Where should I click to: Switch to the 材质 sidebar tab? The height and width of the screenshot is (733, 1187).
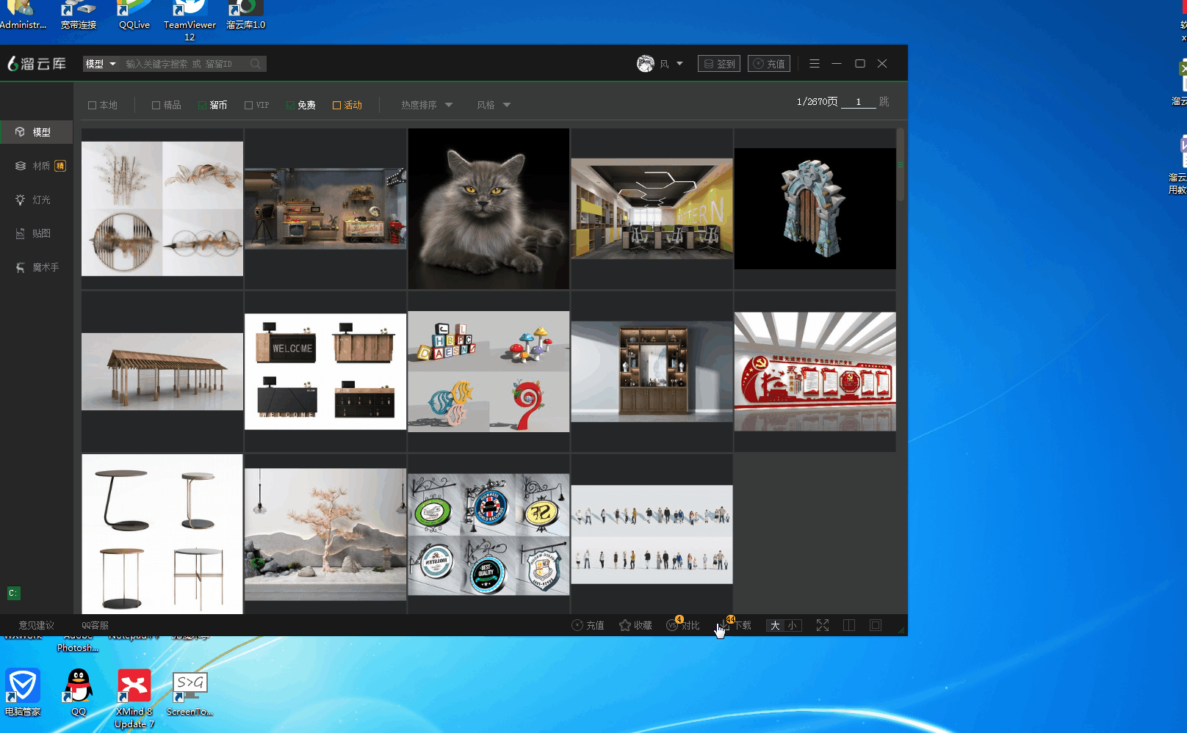point(37,166)
